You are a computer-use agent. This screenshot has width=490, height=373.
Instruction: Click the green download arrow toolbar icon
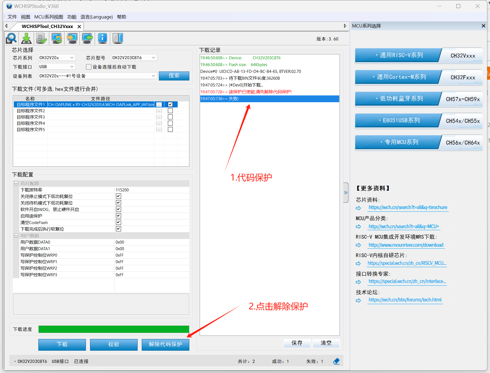pos(26,38)
